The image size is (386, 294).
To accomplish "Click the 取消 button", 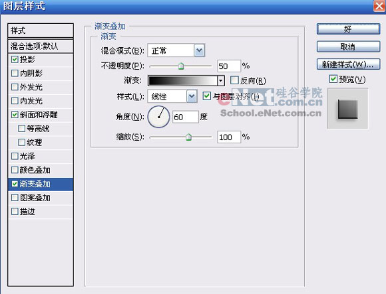I will pyautogui.click(x=348, y=46).
